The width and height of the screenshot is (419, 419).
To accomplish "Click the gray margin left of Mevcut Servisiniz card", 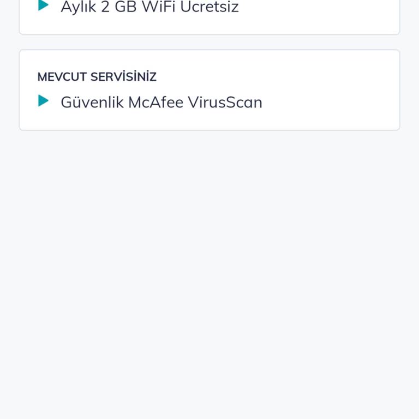I will click(9, 90).
